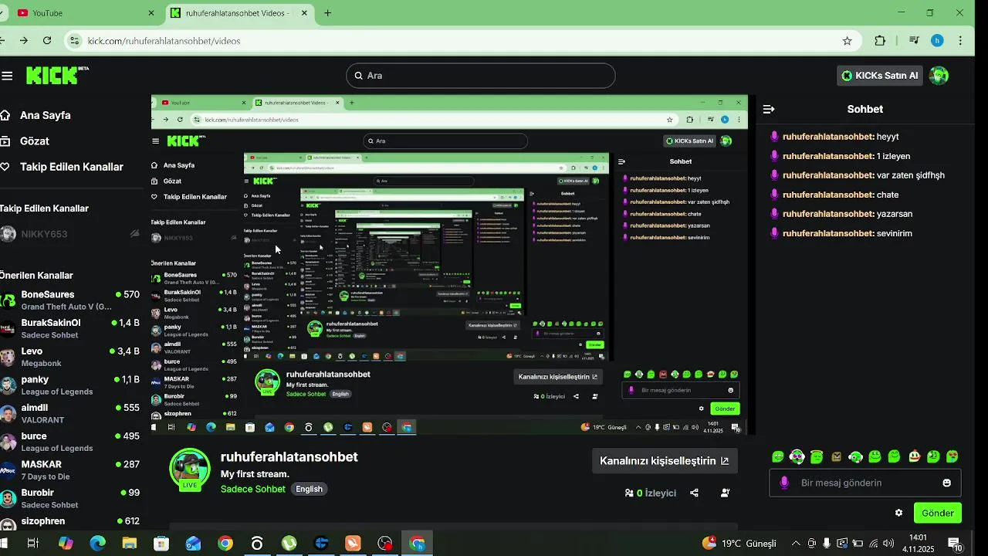Open chat settings gear icon
Viewport: 988px width, 556px height.
tap(898, 513)
